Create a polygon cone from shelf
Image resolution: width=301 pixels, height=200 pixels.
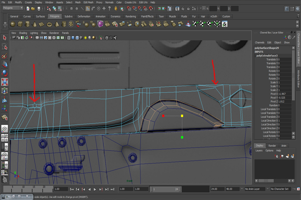(x=35, y=24)
